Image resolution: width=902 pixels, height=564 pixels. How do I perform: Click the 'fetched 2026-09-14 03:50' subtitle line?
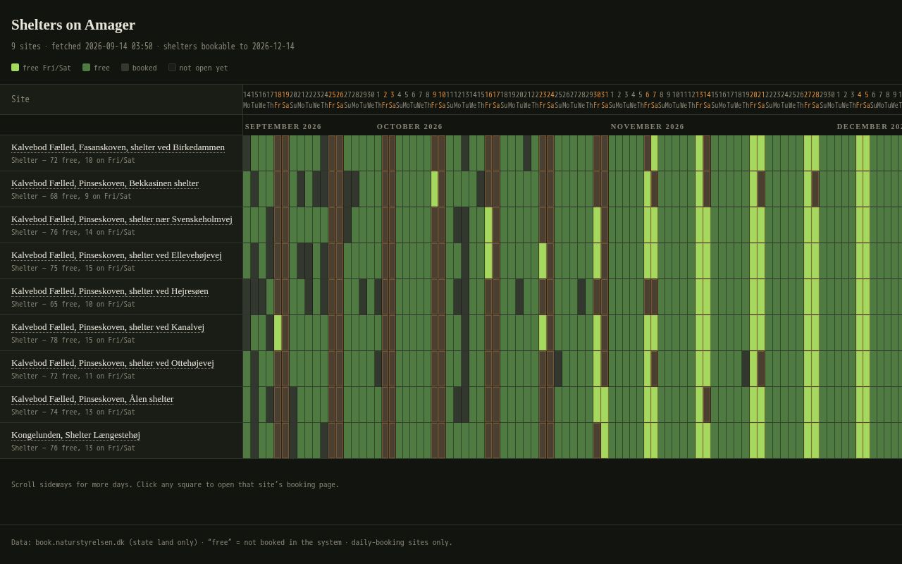[x=153, y=47]
